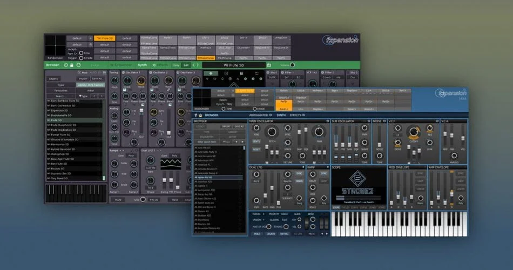This screenshot has width=513, height=270.
Task: Click the Legacy button in back browser
Action: (53, 78)
